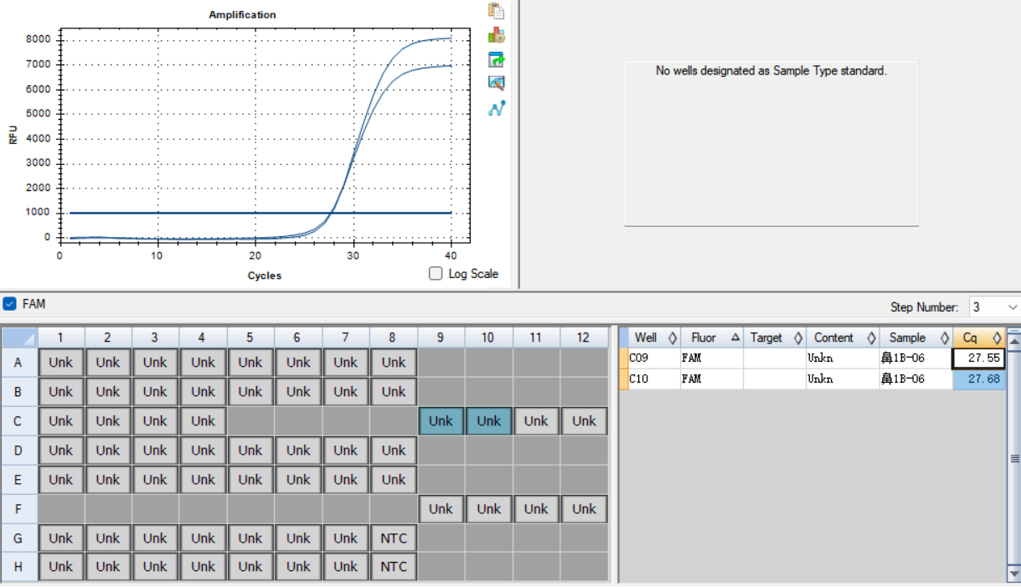Select well E5 Unk
The image size is (1021, 587).
[x=250, y=480]
